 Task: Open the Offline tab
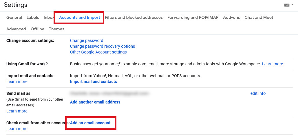[x=37, y=29]
